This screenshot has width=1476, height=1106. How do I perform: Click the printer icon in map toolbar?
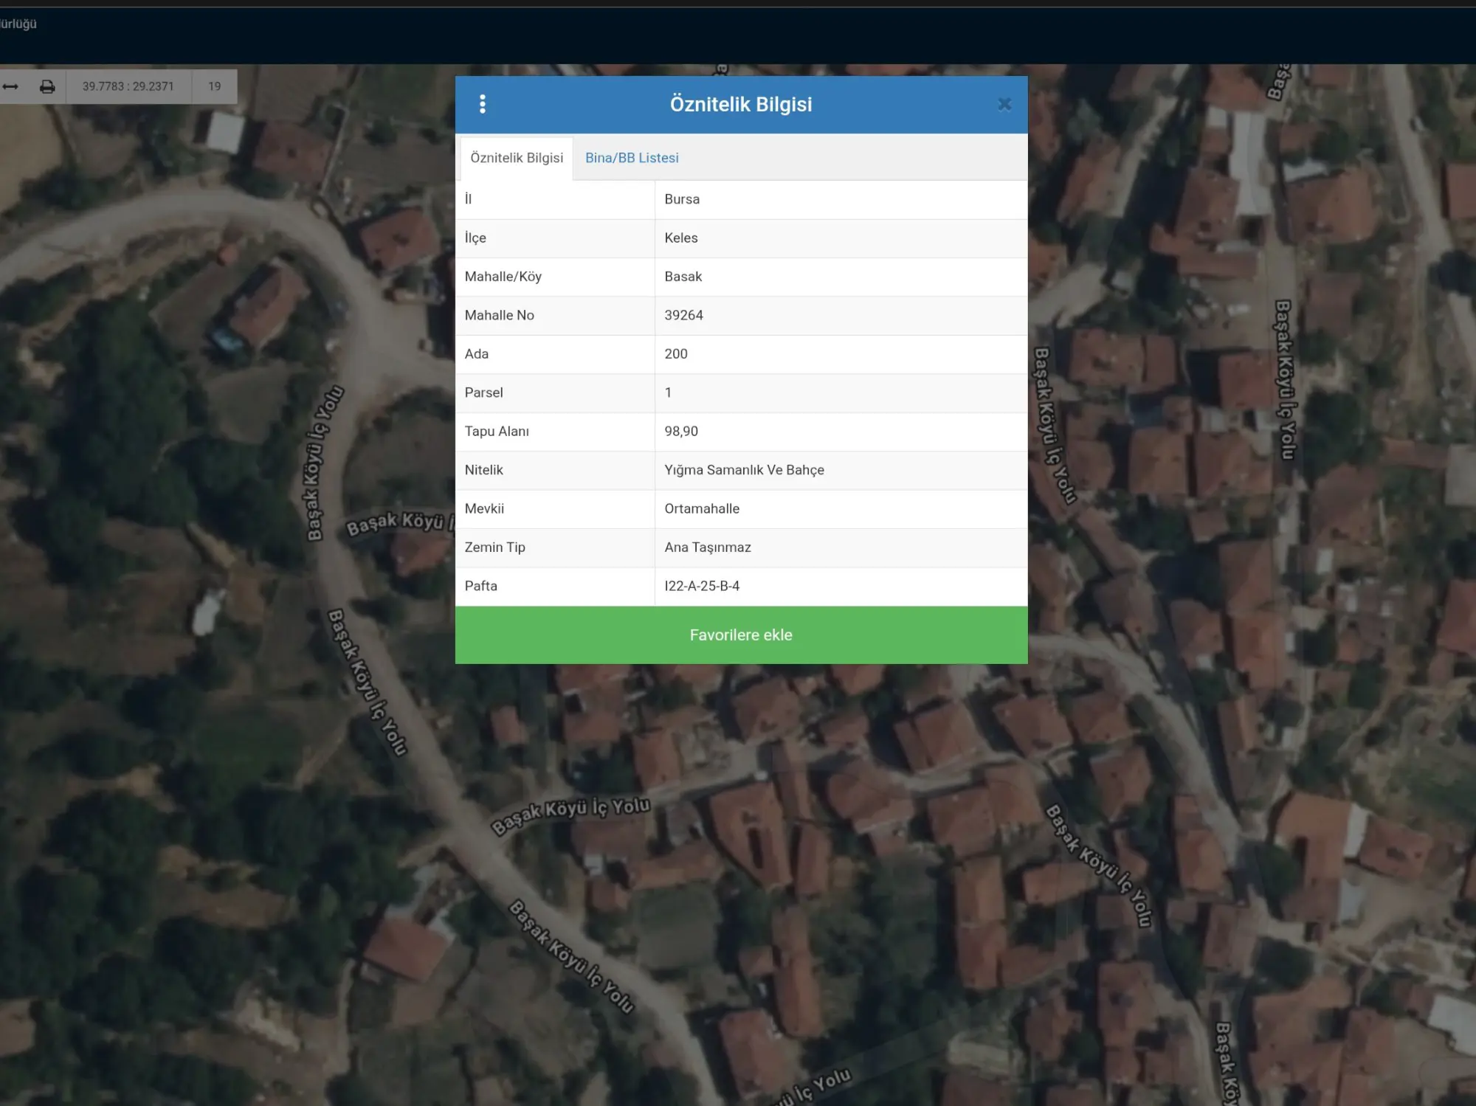(x=47, y=86)
